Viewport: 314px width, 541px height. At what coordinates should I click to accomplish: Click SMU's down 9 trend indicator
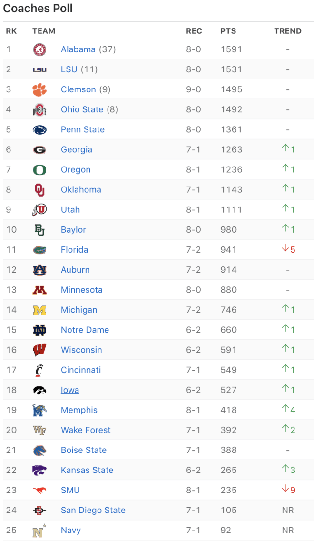[288, 490]
